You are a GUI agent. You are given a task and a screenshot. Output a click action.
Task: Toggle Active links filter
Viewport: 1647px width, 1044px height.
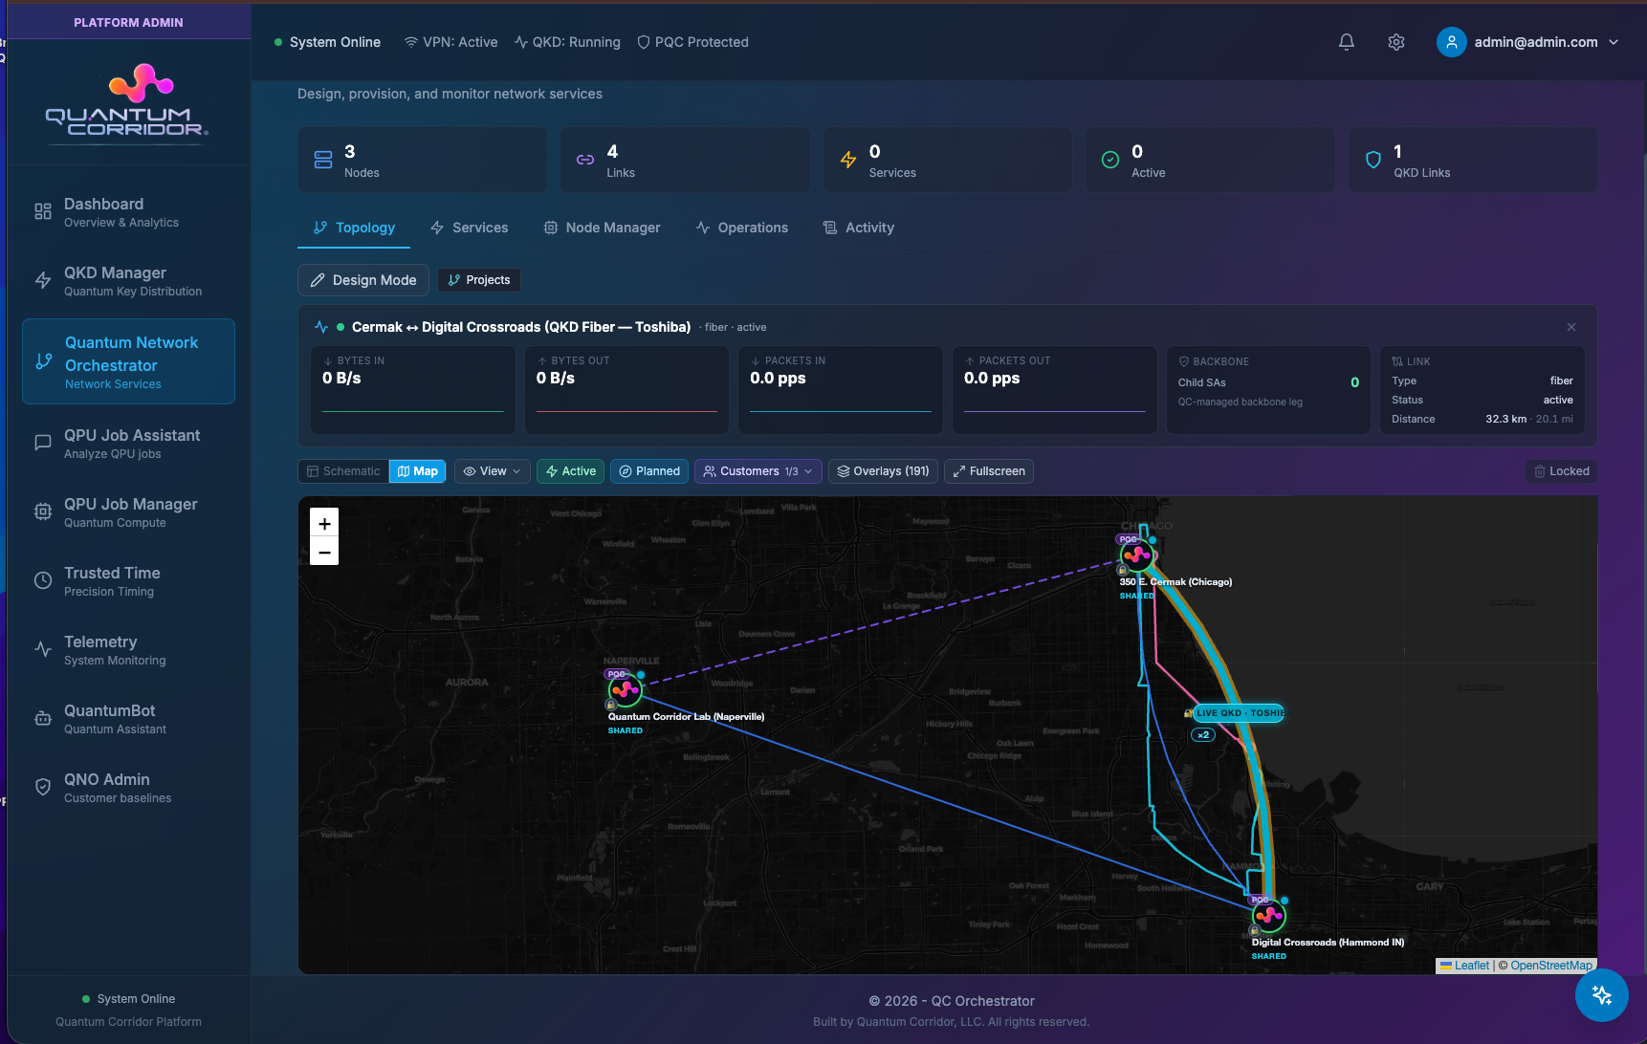pyautogui.click(x=571, y=471)
